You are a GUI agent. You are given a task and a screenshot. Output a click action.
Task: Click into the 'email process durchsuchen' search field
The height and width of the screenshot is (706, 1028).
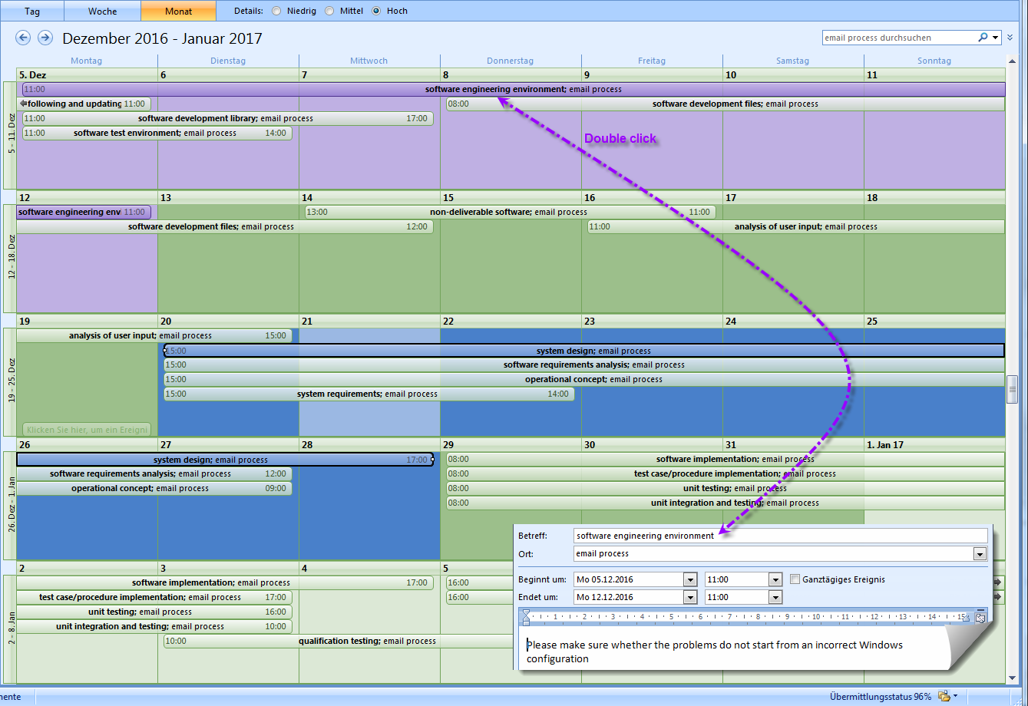click(x=898, y=37)
